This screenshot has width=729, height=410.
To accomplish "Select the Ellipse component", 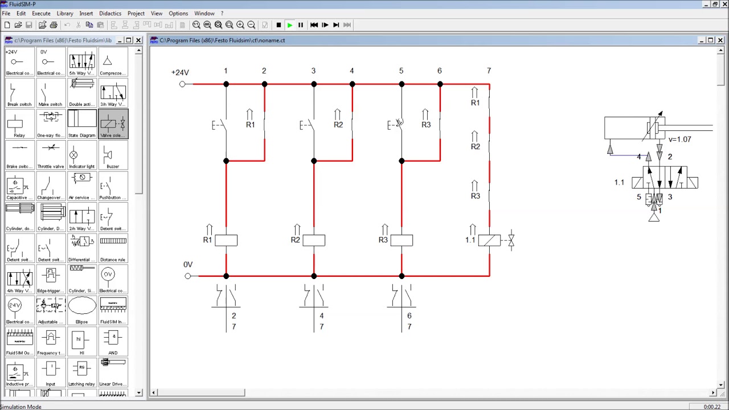I will coord(82,310).
